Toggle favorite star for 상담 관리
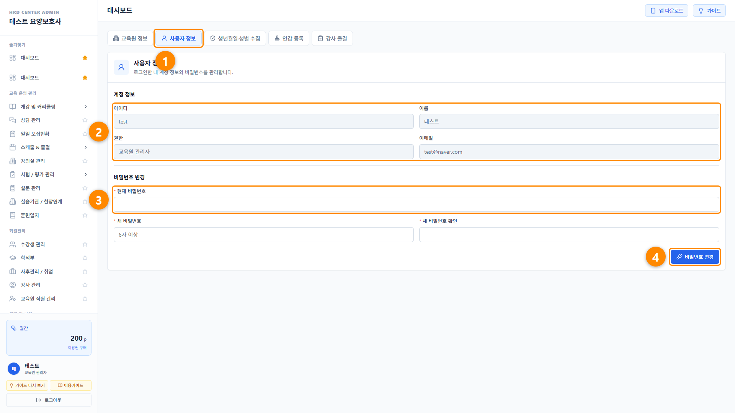735x413 pixels. [x=85, y=120]
